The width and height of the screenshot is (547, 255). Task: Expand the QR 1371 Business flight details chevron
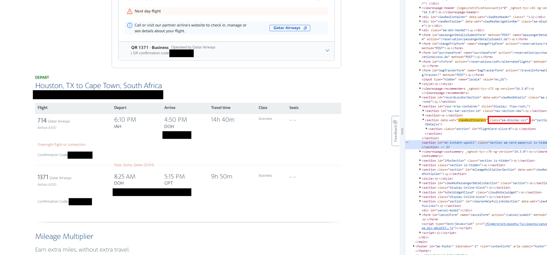coord(327,51)
